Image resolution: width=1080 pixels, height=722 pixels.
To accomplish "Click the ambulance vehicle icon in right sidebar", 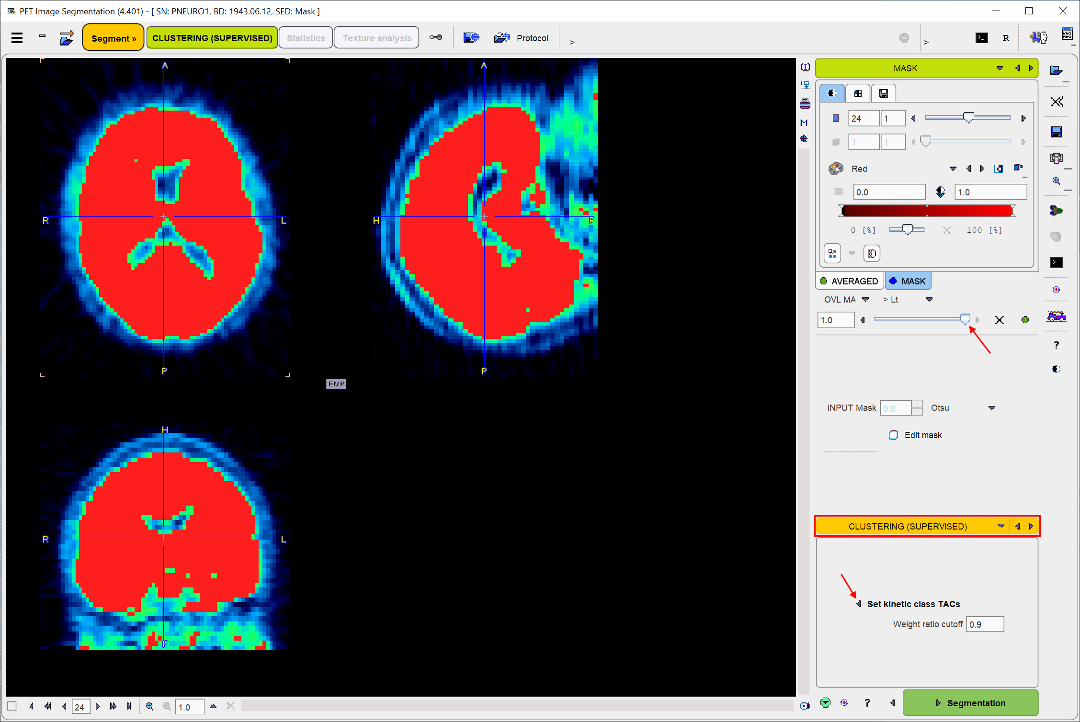I will pyautogui.click(x=1056, y=316).
